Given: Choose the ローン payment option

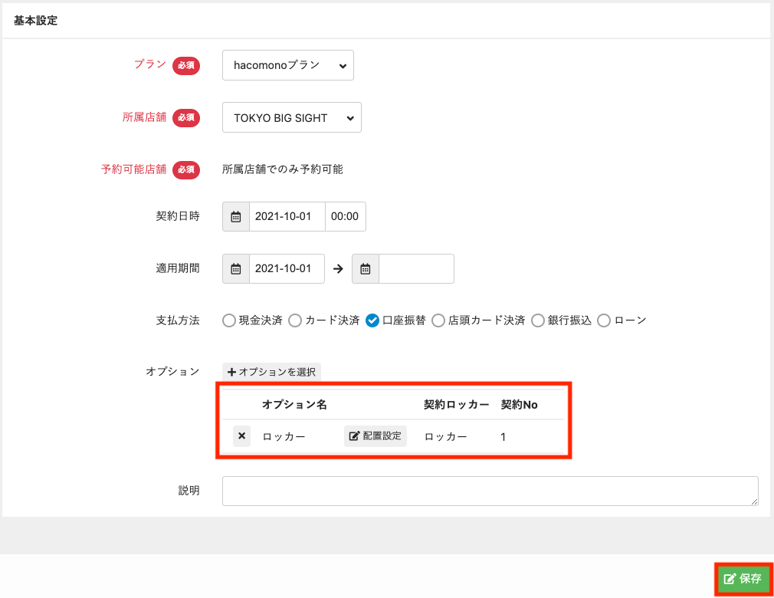Looking at the screenshot, I should [x=604, y=320].
